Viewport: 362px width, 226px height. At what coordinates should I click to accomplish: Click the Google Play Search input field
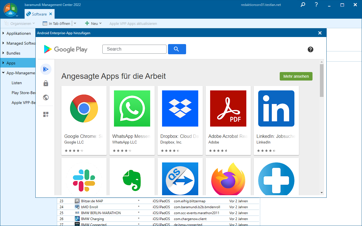[x=134, y=49]
